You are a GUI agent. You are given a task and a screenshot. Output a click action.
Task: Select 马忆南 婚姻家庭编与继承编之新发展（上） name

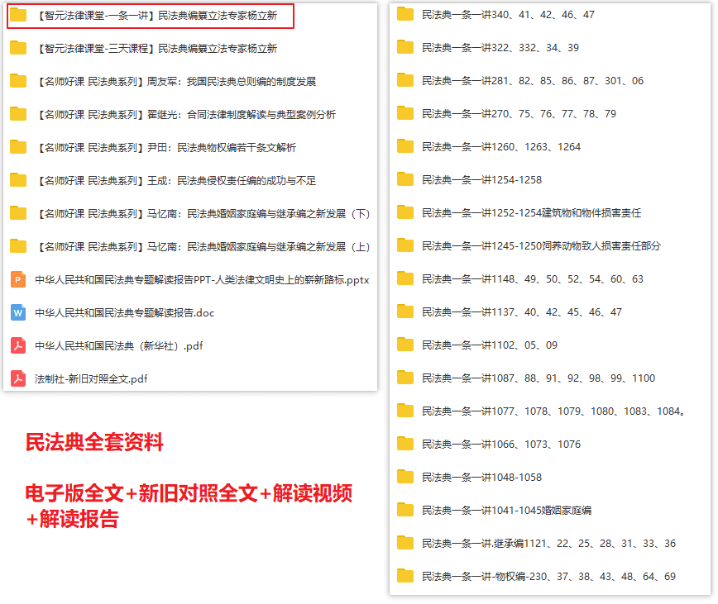point(203,247)
